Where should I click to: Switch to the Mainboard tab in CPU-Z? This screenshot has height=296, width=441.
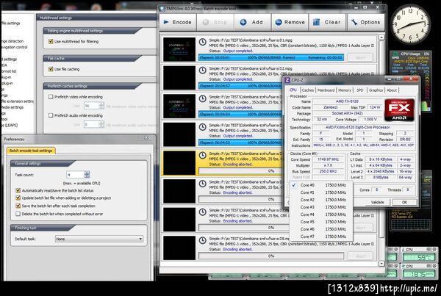(x=326, y=90)
